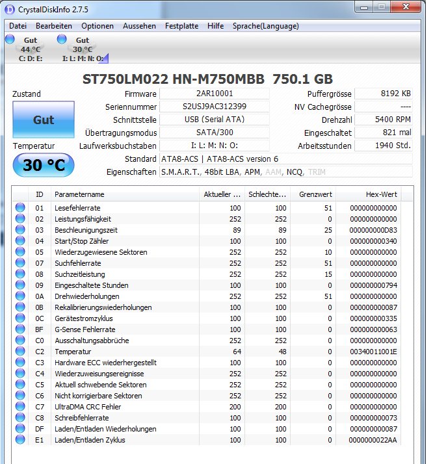Image resolution: width=433 pixels, height=464 pixels.
Task: Click status orb of Wiederzugewiesene Sektoren row
Action: 20,251
